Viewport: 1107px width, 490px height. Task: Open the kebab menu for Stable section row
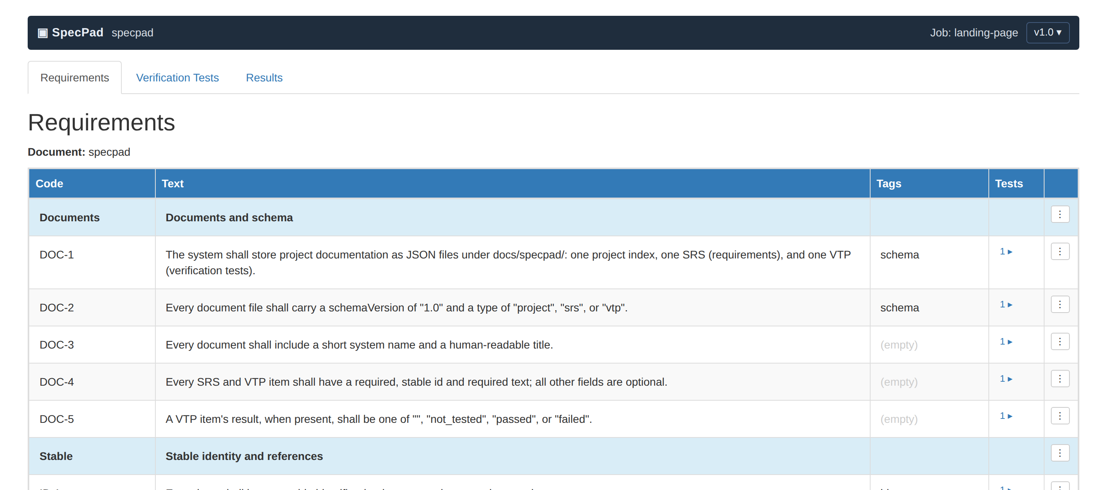click(x=1060, y=453)
